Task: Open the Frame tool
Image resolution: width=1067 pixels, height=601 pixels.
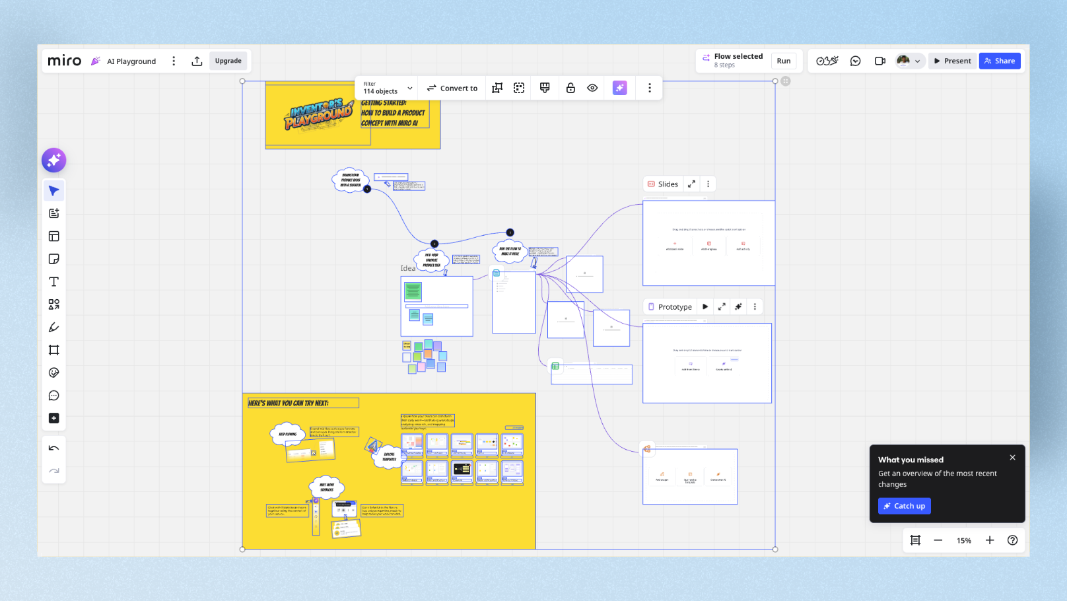Action: [53, 350]
